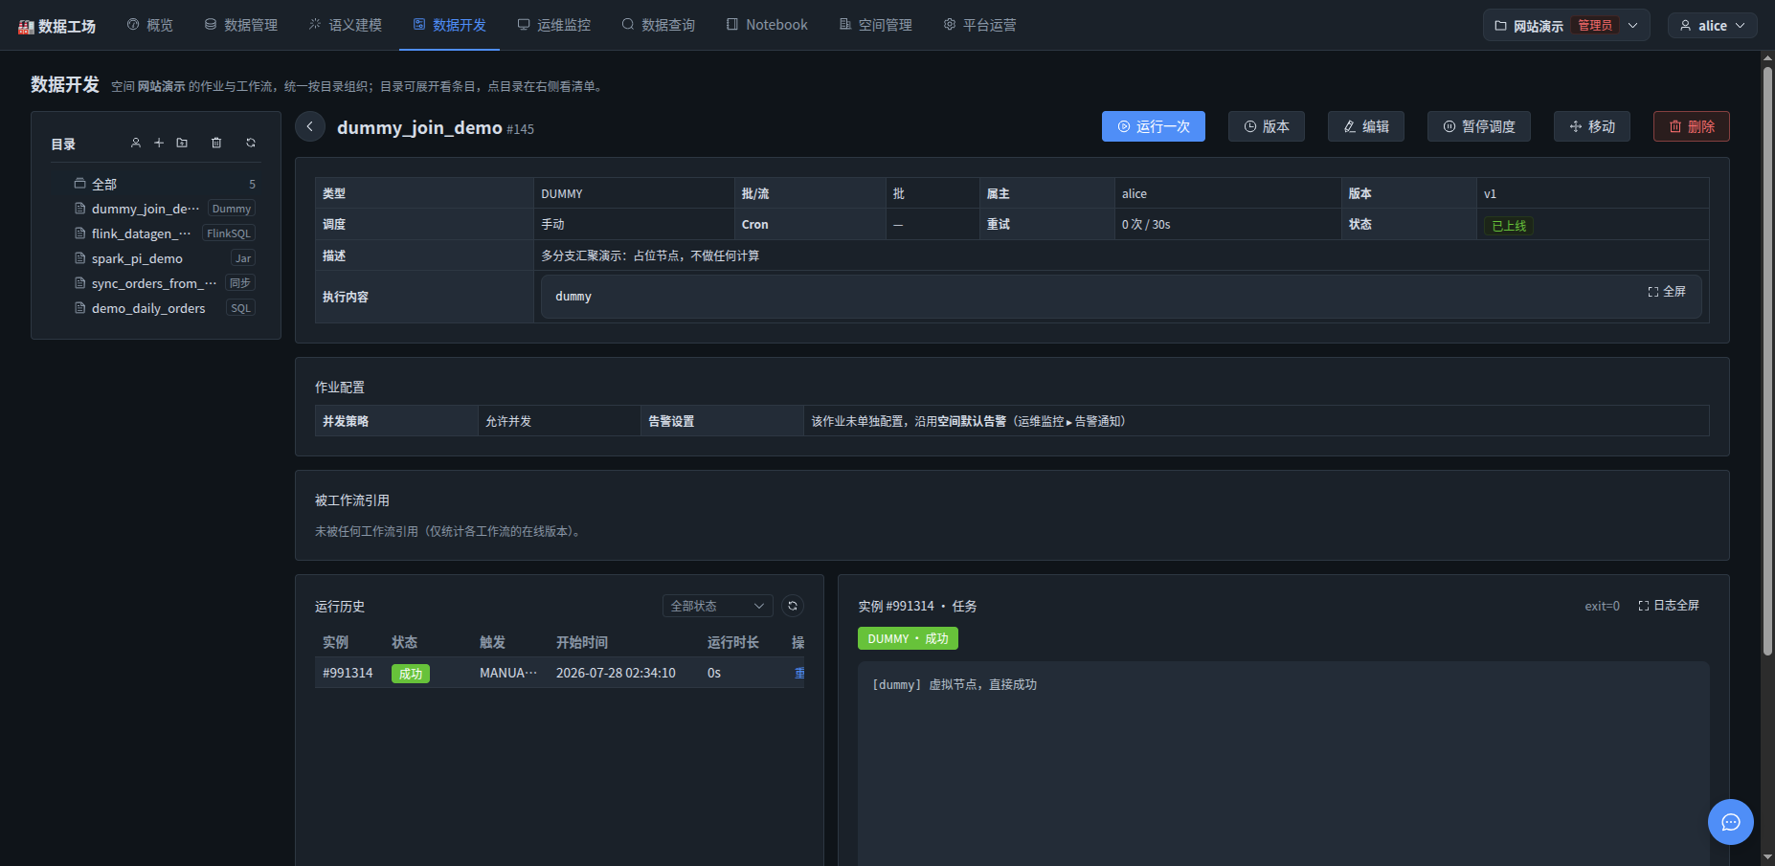Click the 已上线 status badge
This screenshot has width=1775, height=866.
[1509, 226]
